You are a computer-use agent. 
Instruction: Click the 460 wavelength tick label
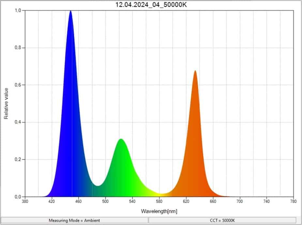tap(79, 202)
